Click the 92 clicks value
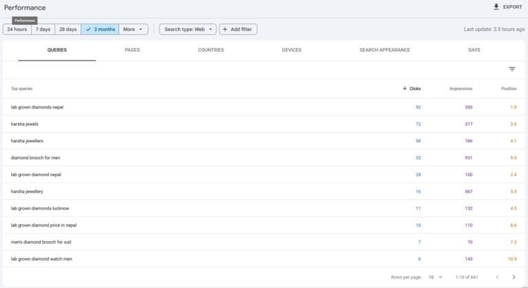The height and width of the screenshot is (288, 528). pyautogui.click(x=418, y=107)
